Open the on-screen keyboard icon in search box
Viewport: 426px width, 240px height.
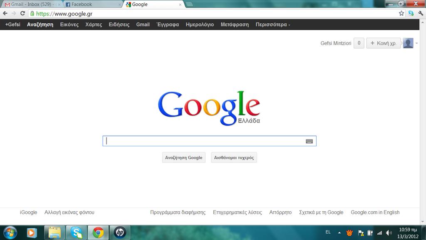[309, 141]
